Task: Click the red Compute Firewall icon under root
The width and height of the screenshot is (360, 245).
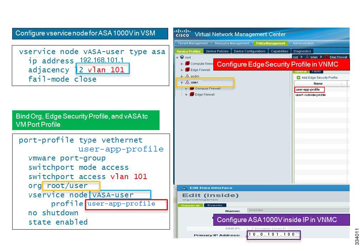Action: tap(187, 63)
